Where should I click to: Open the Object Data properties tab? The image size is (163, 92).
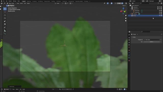click(129, 57)
